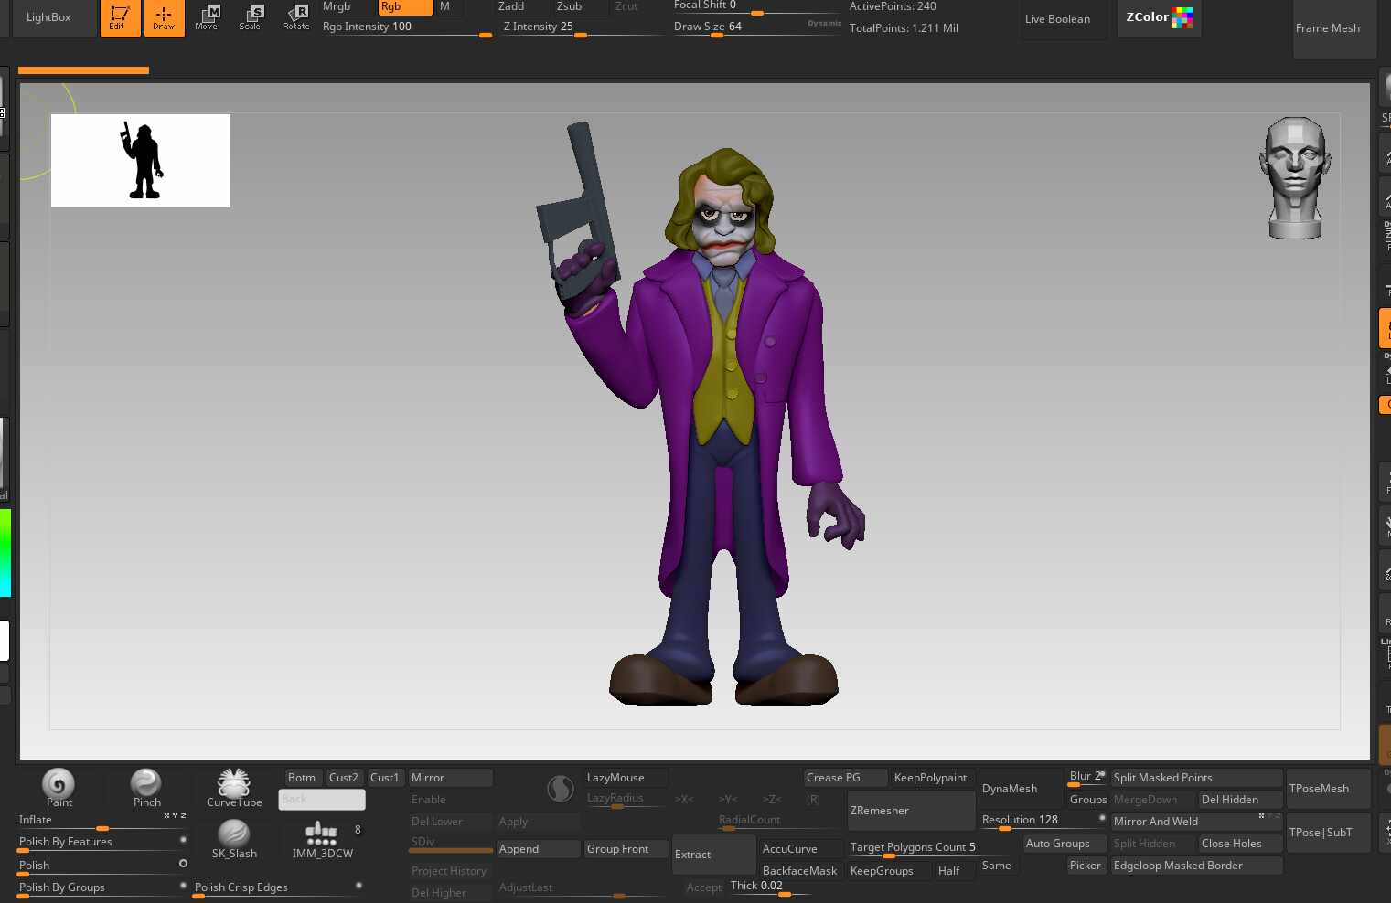The height and width of the screenshot is (903, 1391).
Task: Switch to the Move tool
Action: tap(207, 17)
